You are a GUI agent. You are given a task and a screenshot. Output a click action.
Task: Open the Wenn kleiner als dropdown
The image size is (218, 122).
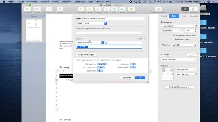90,43
